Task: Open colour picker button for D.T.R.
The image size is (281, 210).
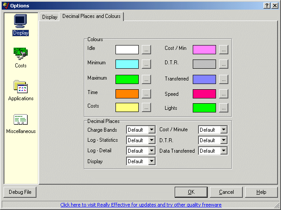Action: (223, 64)
